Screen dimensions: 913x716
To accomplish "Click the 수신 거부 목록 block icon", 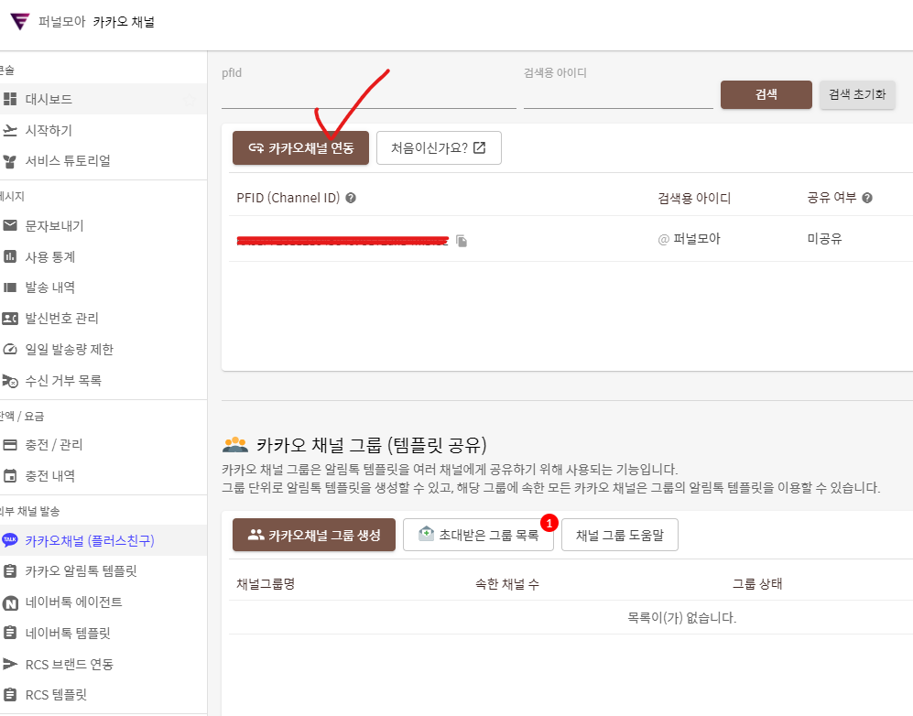I will 10,381.
